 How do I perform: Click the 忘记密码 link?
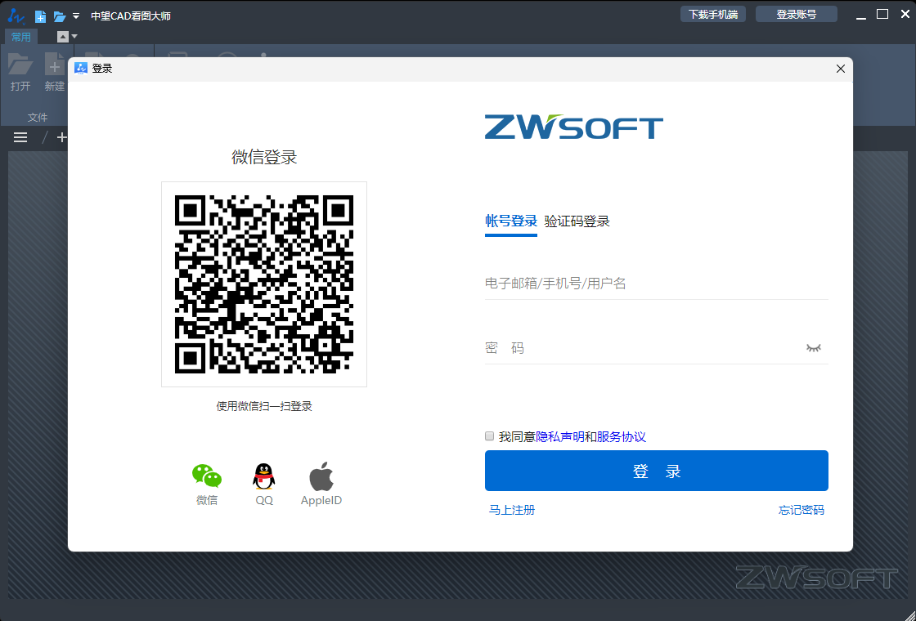tap(801, 510)
